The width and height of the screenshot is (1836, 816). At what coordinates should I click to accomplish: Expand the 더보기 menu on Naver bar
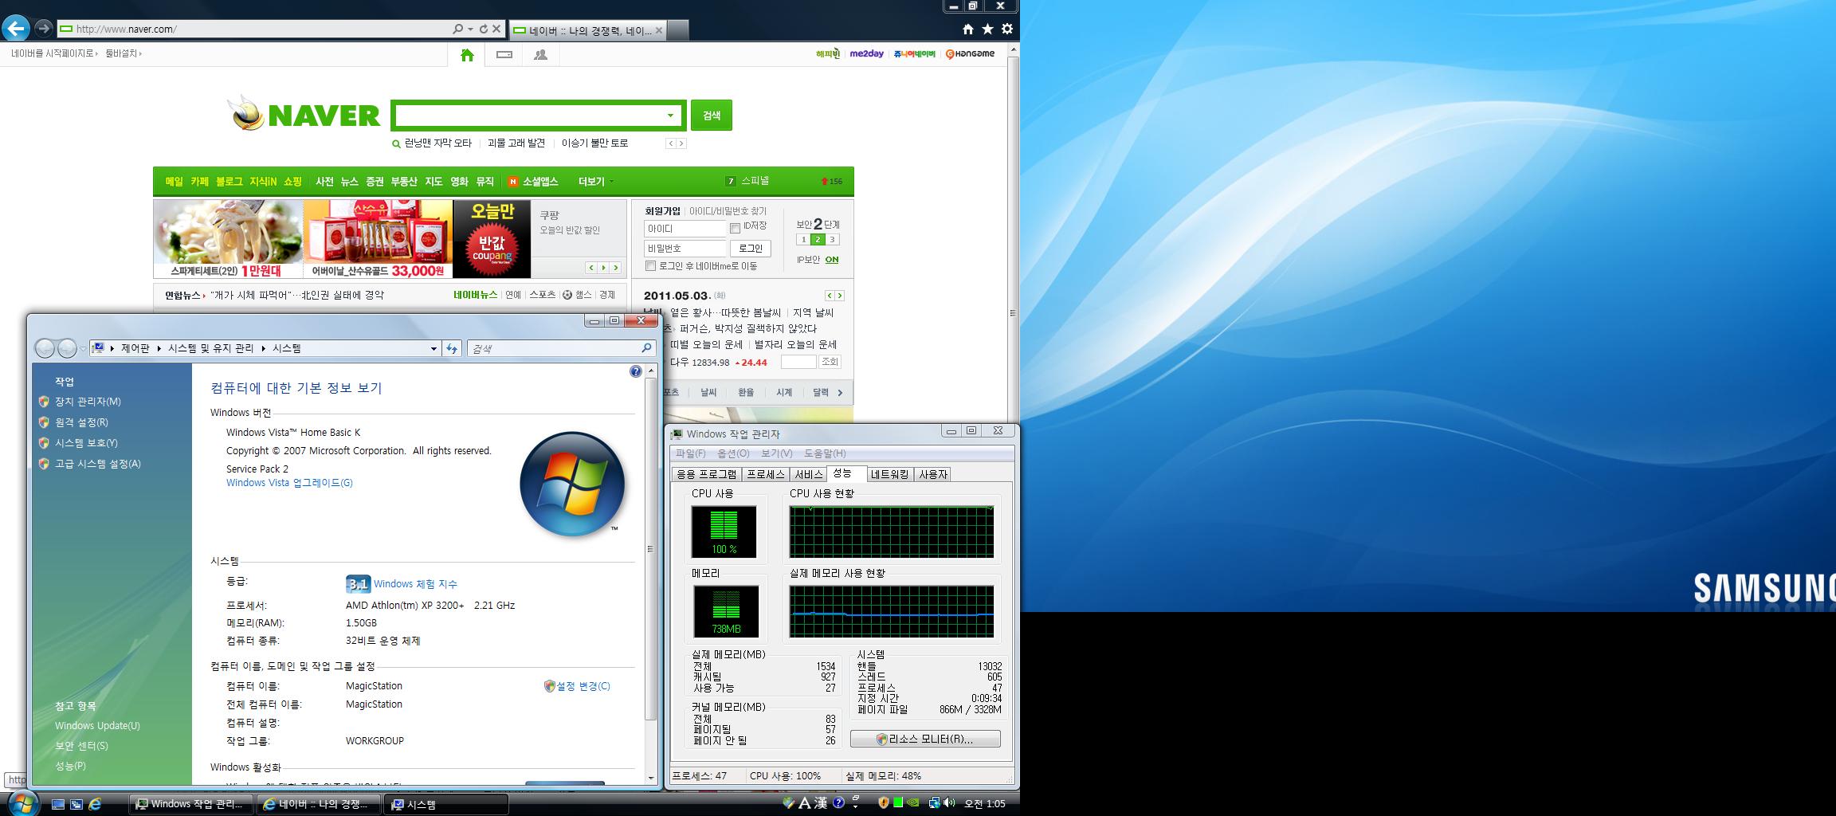click(595, 182)
